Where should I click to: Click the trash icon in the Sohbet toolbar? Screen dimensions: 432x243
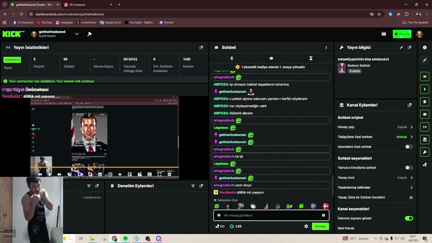click(232, 58)
